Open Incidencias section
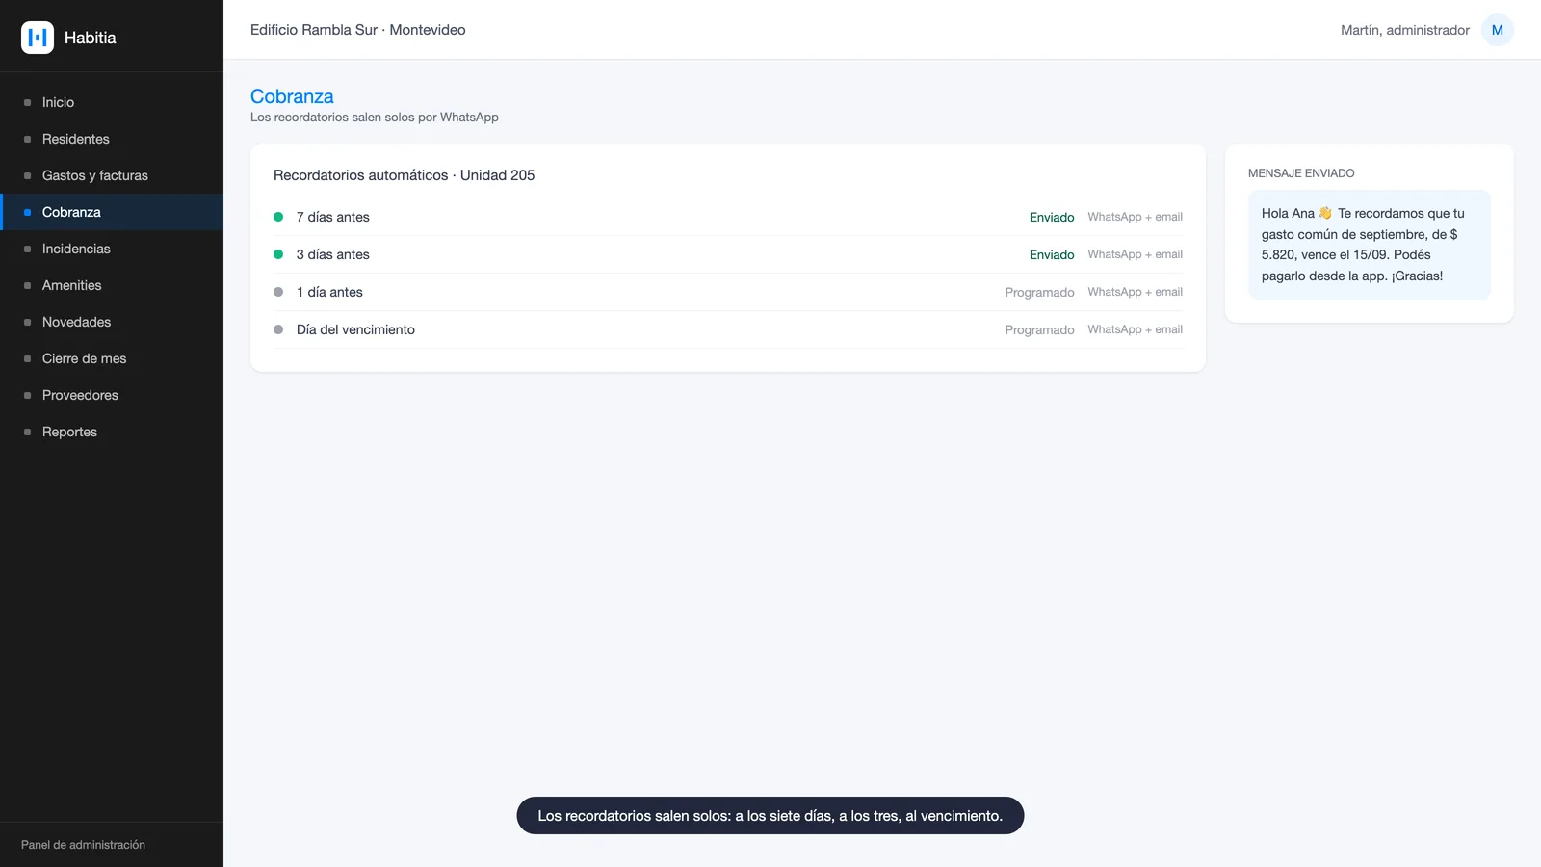 click(112, 249)
